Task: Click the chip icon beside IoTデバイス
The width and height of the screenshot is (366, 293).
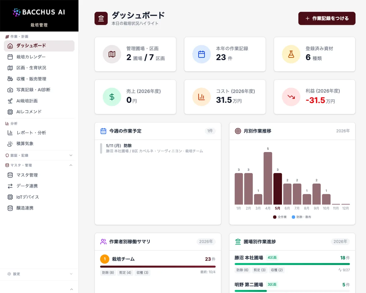Action: click(x=10, y=197)
